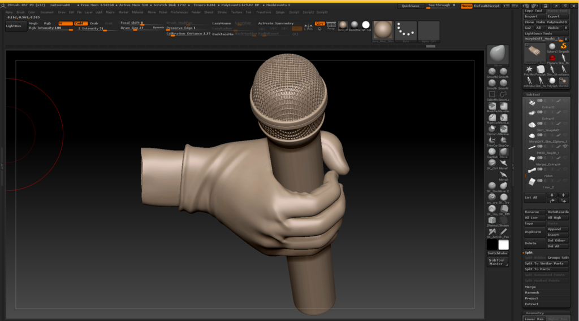
Task: Pick the MaskLasso brush
Action: pos(503,117)
